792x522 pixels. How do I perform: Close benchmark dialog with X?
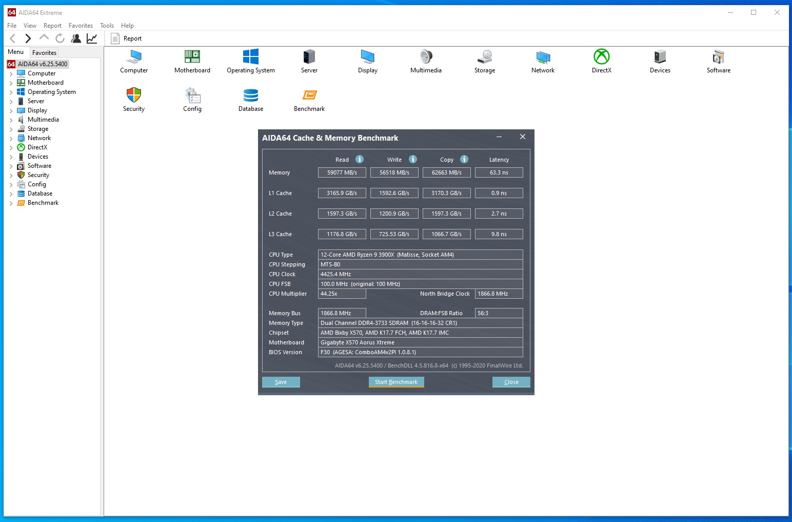click(523, 137)
